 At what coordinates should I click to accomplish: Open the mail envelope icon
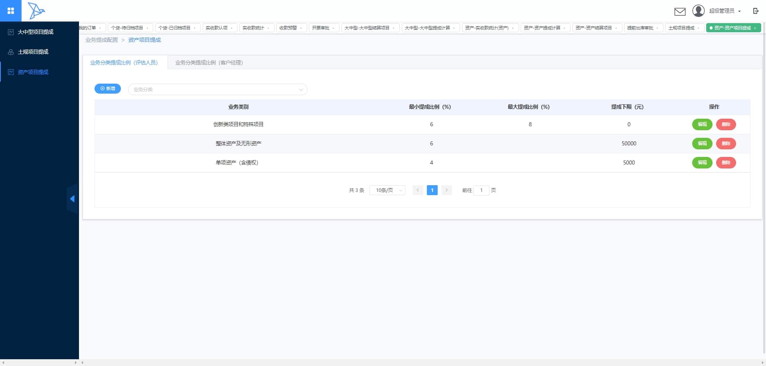(680, 12)
